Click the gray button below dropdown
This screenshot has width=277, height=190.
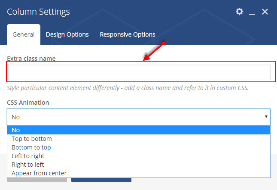[37, 180]
